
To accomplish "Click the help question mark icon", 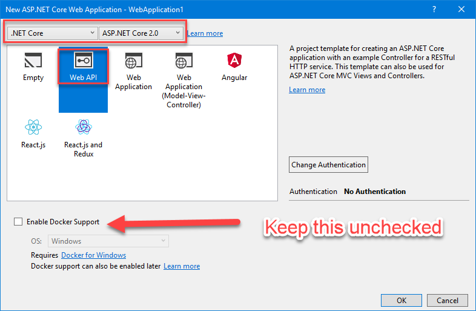I will point(434,10).
